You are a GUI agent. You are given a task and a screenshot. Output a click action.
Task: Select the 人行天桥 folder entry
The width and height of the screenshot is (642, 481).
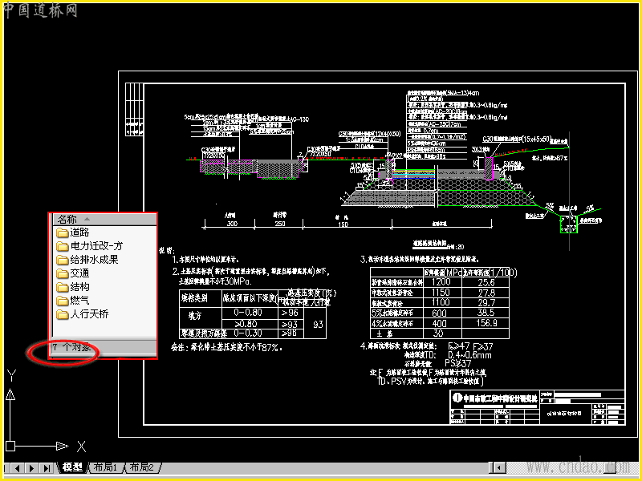tap(83, 314)
